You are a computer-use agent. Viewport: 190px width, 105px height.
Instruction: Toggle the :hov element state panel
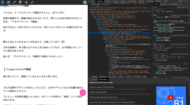[x=179, y=7]
